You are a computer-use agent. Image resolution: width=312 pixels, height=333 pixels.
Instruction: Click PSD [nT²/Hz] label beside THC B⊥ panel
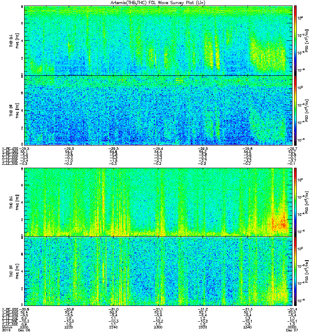[x=307, y=202]
